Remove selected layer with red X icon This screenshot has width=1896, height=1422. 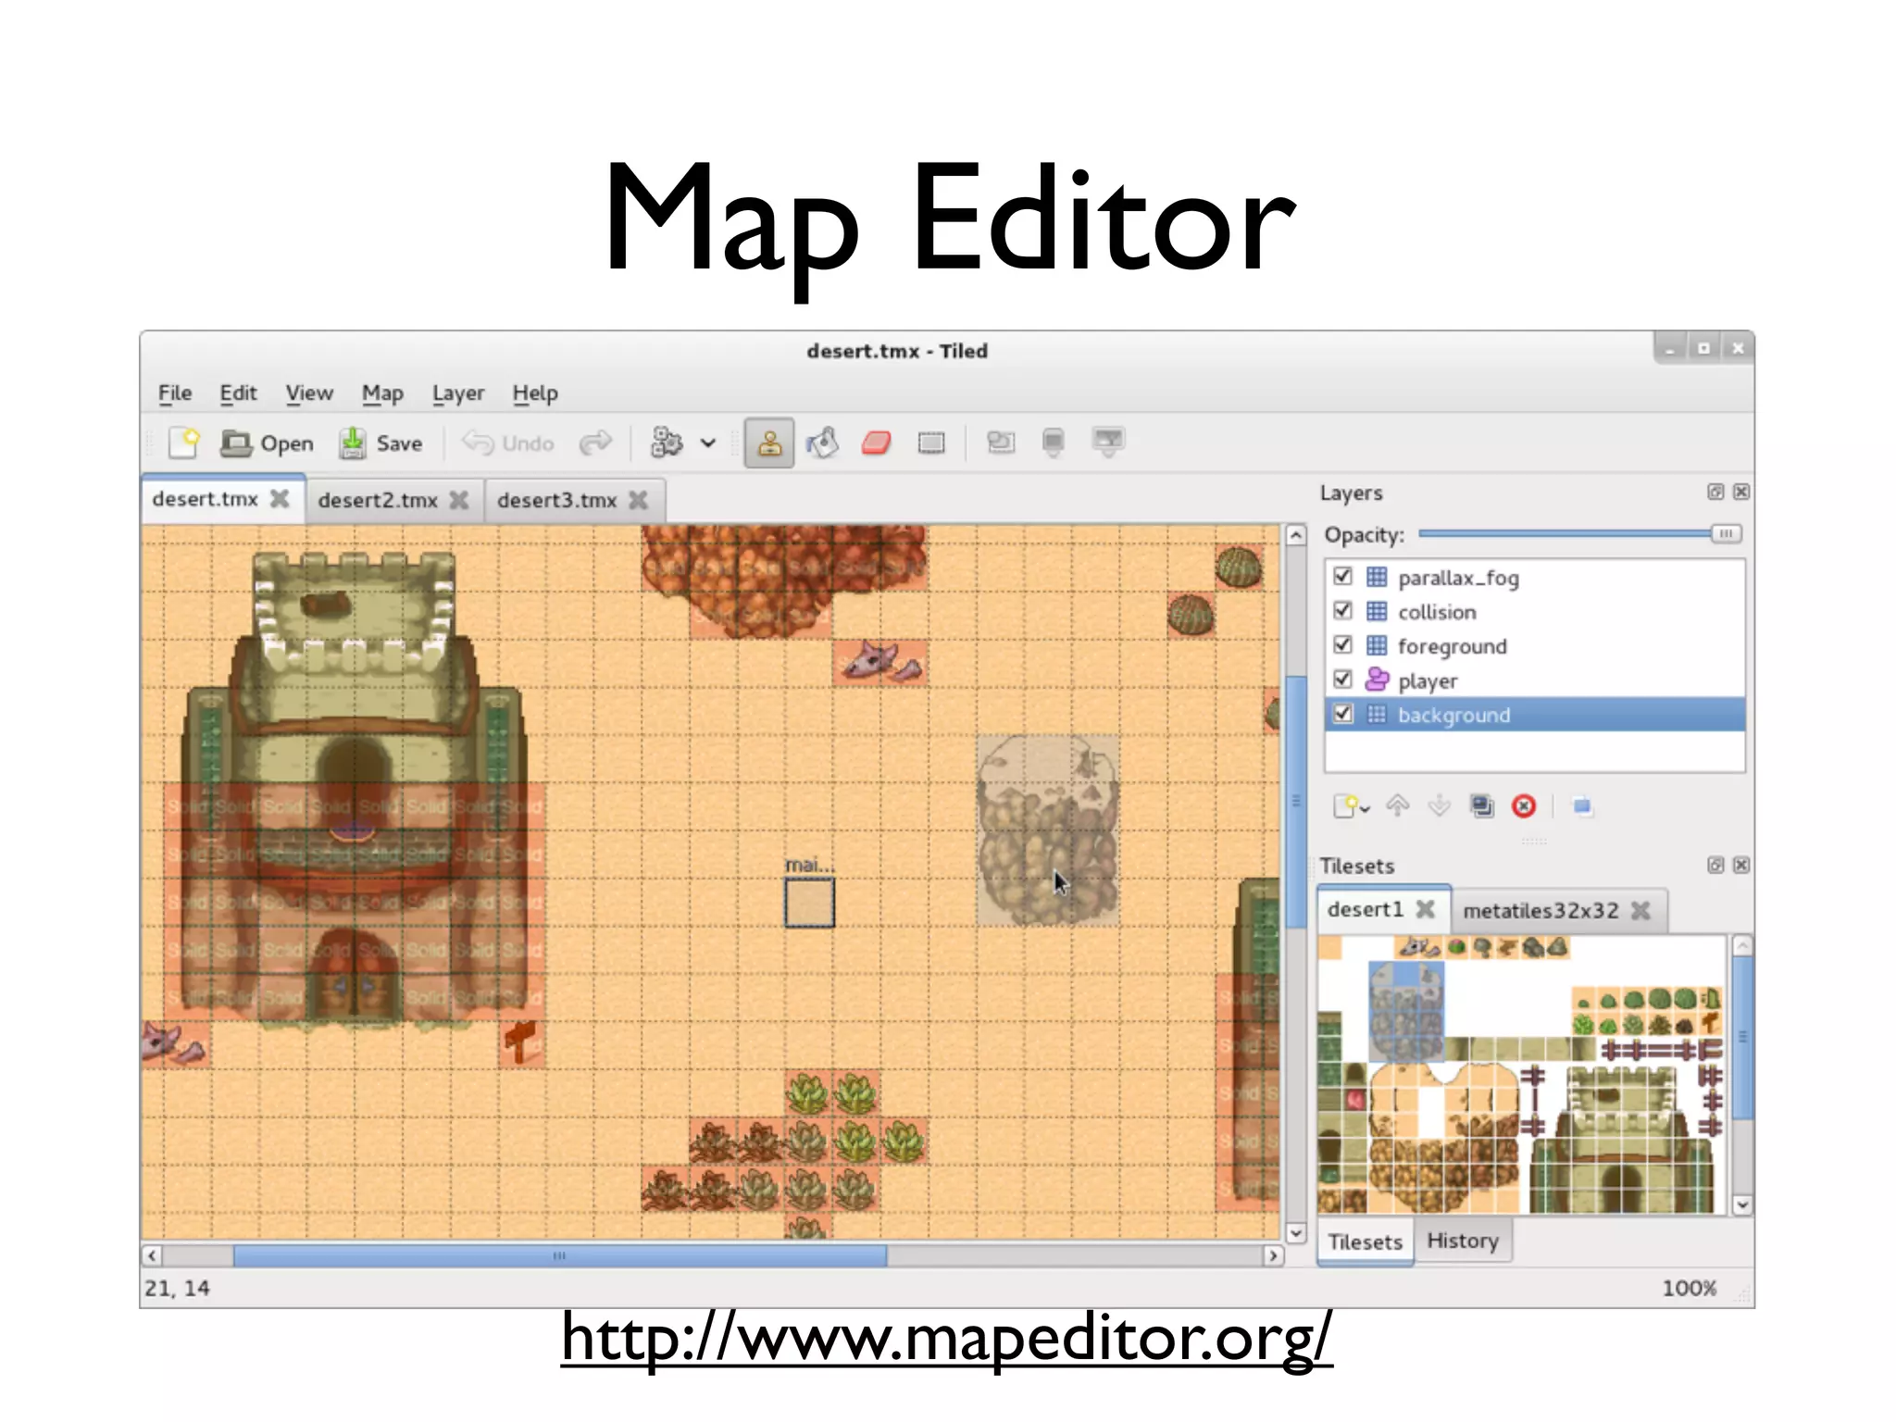[x=1523, y=806]
